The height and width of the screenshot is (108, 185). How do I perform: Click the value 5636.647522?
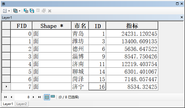coord(141,49)
